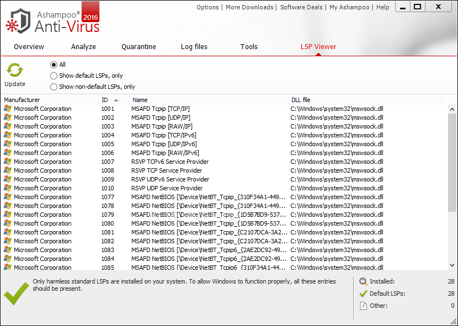
Task: Select the RSVP UDPv6 Service Provider entry
Action: (x=171, y=179)
